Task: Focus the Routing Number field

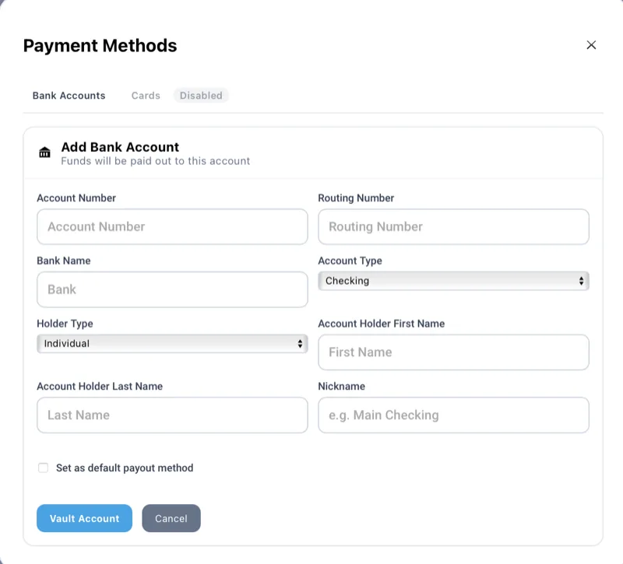Action: (453, 226)
